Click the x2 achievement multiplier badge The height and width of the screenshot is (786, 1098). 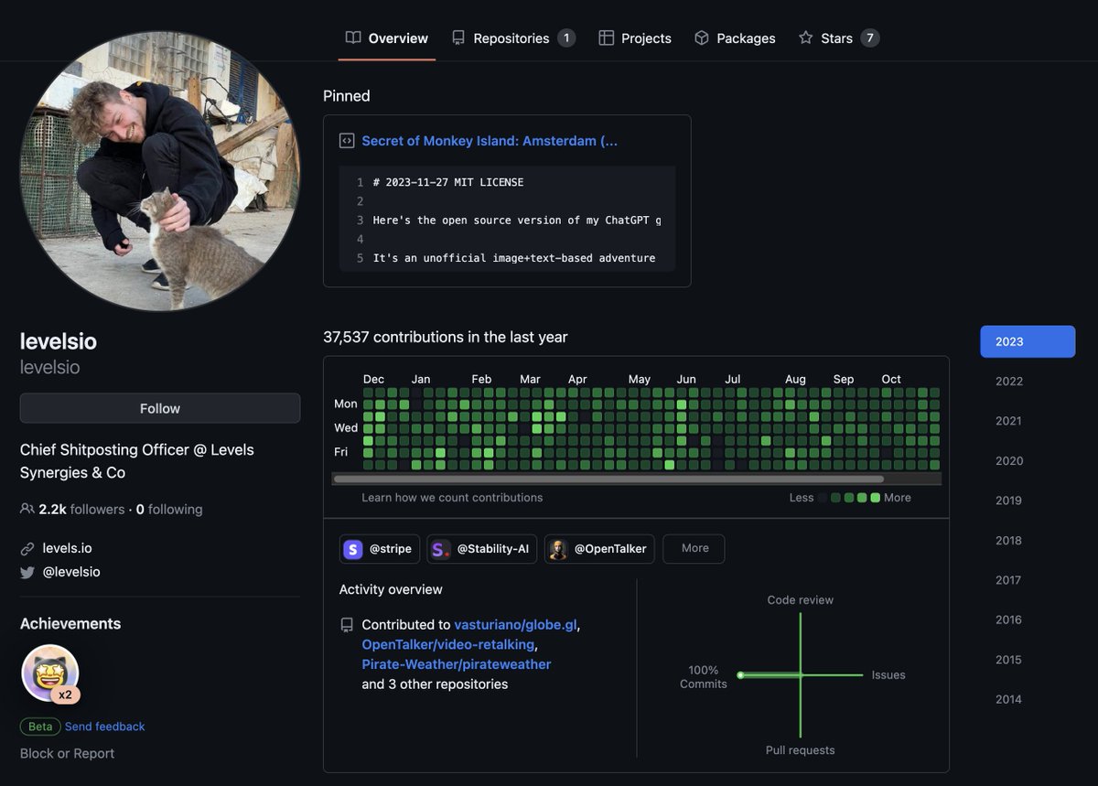(x=65, y=694)
